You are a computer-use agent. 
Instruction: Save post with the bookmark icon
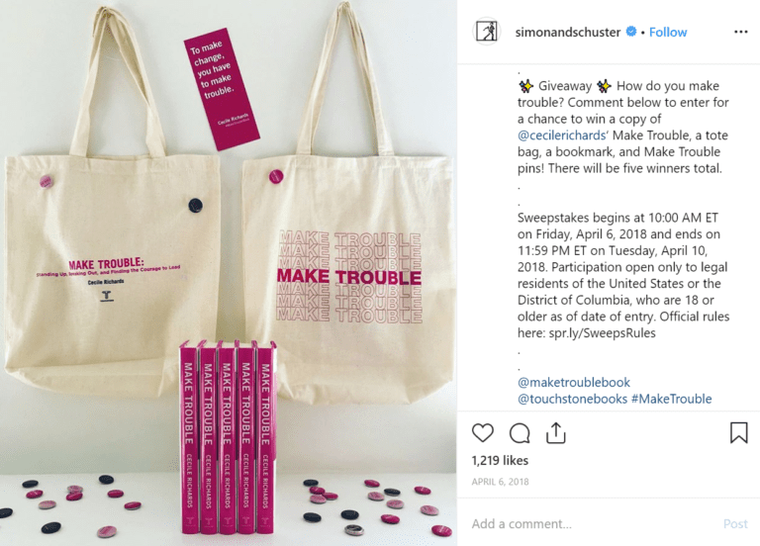coord(738,432)
